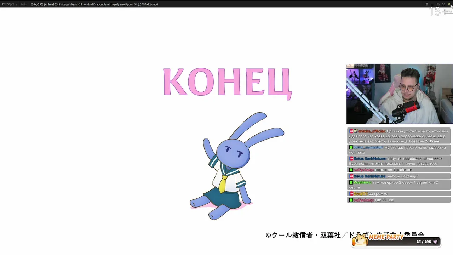The height and width of the screenshot is (255, 453).
Task: Click the platform badge icon beside Koshinvv
Action: point(351,182)
